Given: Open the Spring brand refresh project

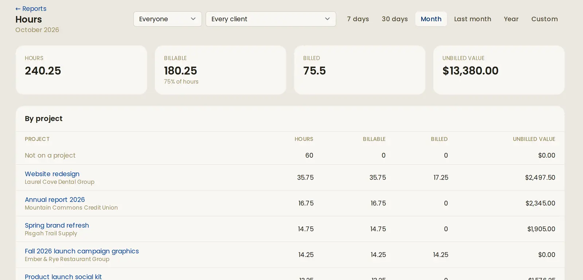Looking at the screenshot, I should [57, 225].
